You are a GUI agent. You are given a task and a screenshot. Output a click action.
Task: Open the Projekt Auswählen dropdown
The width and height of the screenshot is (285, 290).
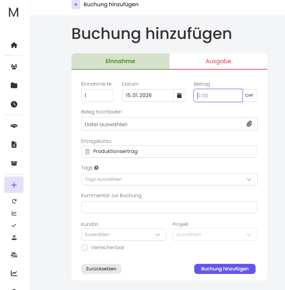(215, 234)
